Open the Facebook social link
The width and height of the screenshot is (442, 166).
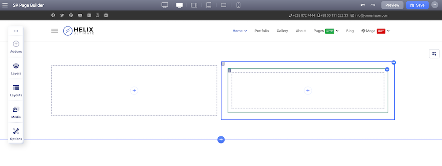click(x=53, y=15)
